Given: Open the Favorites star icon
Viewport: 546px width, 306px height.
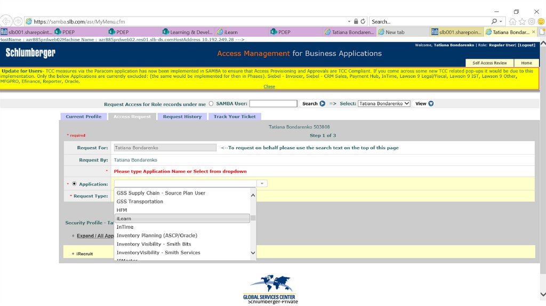Looking at the screenshot, I should (522, 21).
